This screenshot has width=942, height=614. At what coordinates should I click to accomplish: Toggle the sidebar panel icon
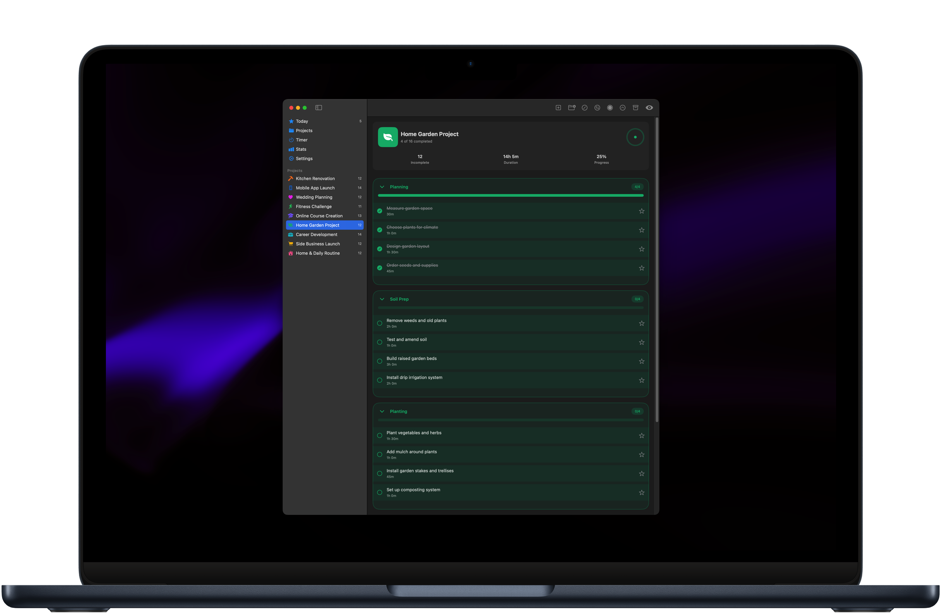319,108
